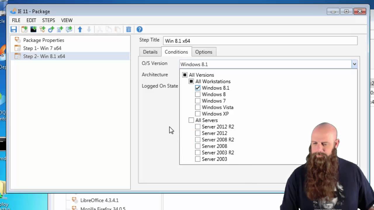The height and width of the screenshot is (210, 374).
Task: Click the Architecture label
Action: point(155,75)
